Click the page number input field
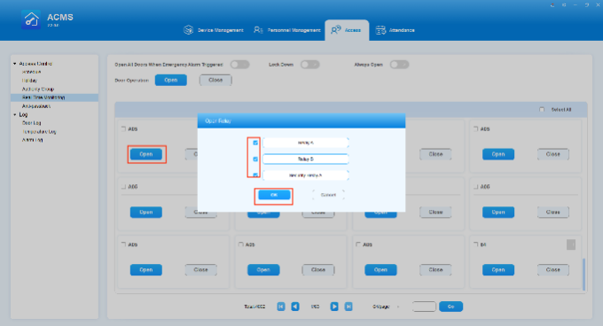Image resolution: width=603 pixels, height=326 pixels. 424,307
